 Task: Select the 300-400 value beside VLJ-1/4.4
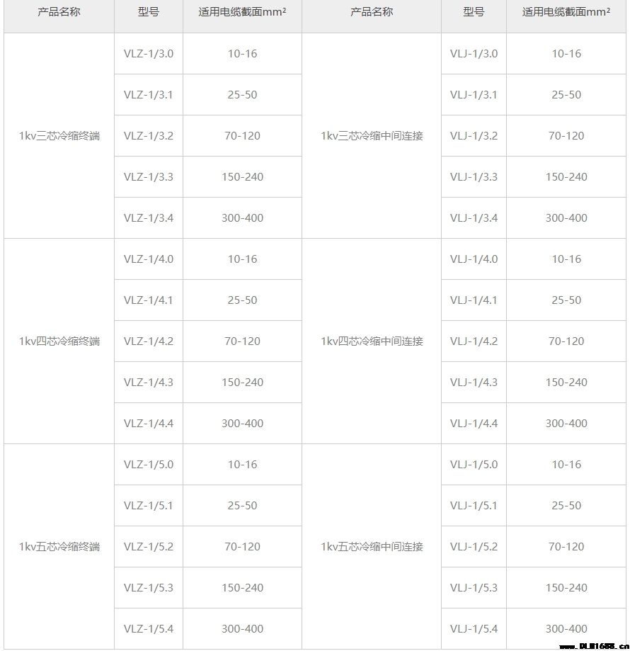pos(566,424)
